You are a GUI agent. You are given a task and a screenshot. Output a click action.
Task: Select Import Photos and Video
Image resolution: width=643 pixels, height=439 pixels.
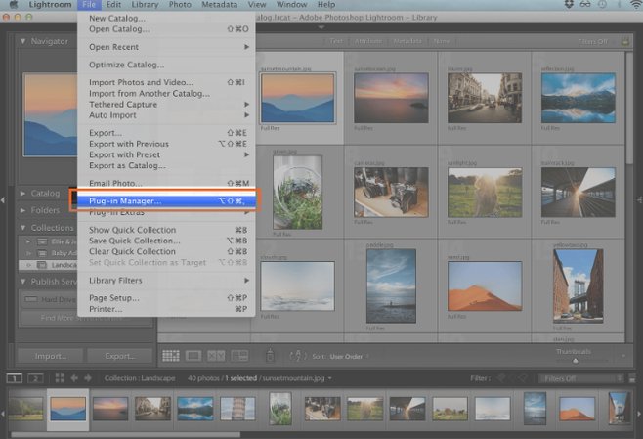click(x=166, y=82)
